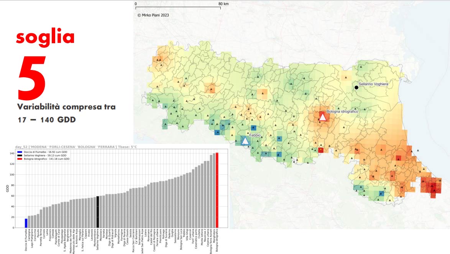Viewport: 450px width, 254px height.
Task: Click the Mirko Piani 2023 copyright text
Action: [x=153, y=15]
